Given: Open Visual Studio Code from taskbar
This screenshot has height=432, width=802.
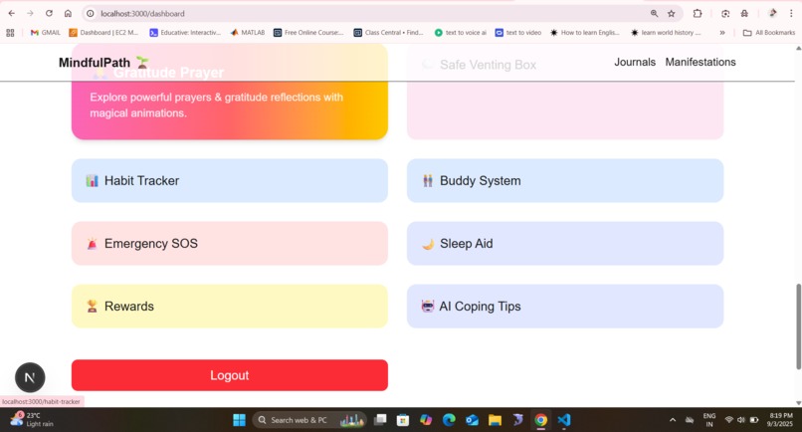Looking at the screenshot, I should pyautogui.click(x=563, y=420).
